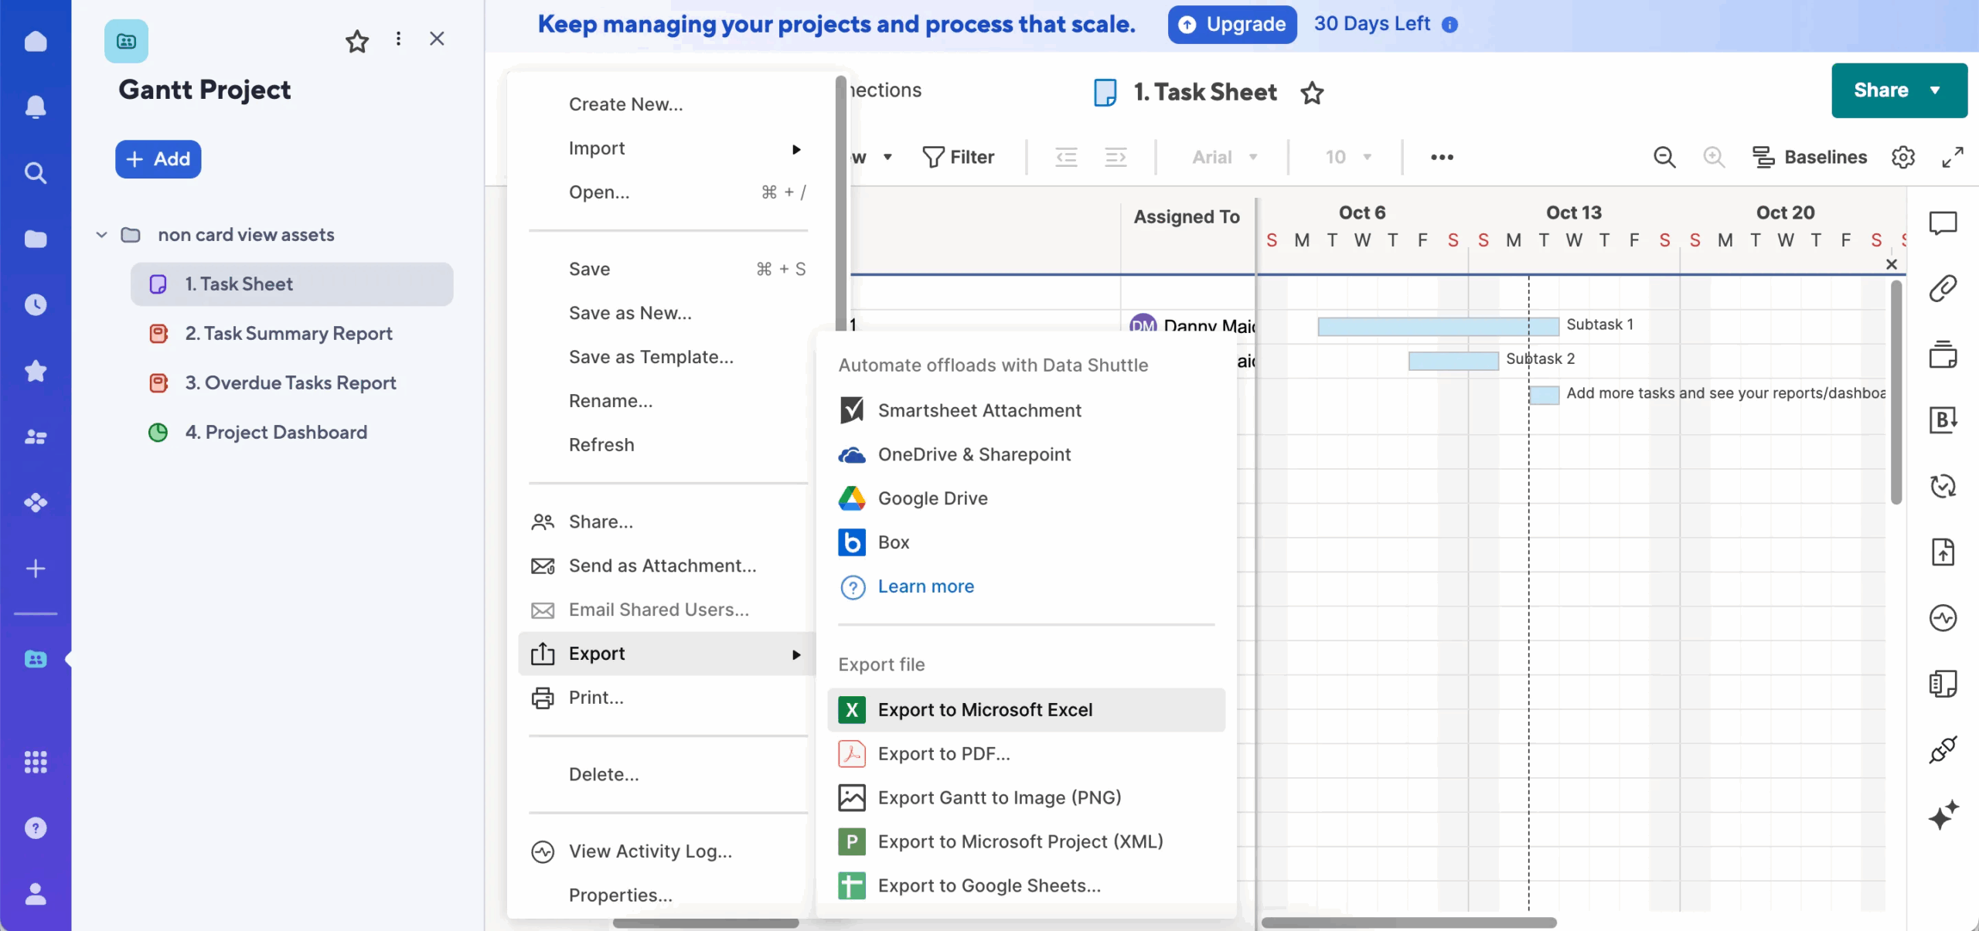The image size is (1979, 931).
Task: Collapse the non card view assets folder
Action: point(100,235)
